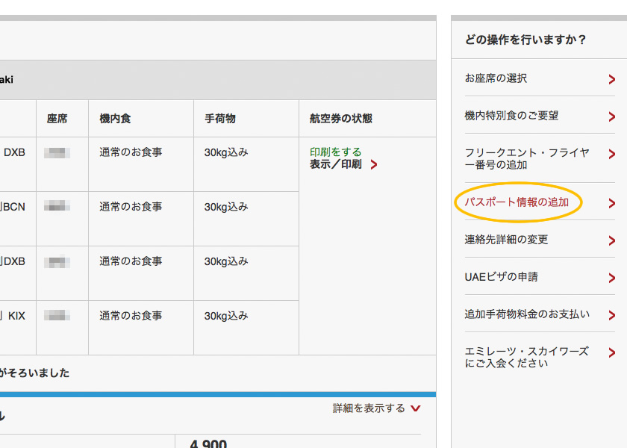Click 30kg込み in the BCN row
Image resolution: width=627 pixels, height=448 pixels.
pyautogui.click(x=226, y=206)
